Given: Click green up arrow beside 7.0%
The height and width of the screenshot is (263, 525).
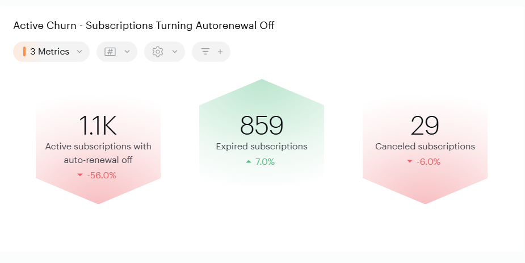Looking at the screenshot, I should [x=248, y=162].
